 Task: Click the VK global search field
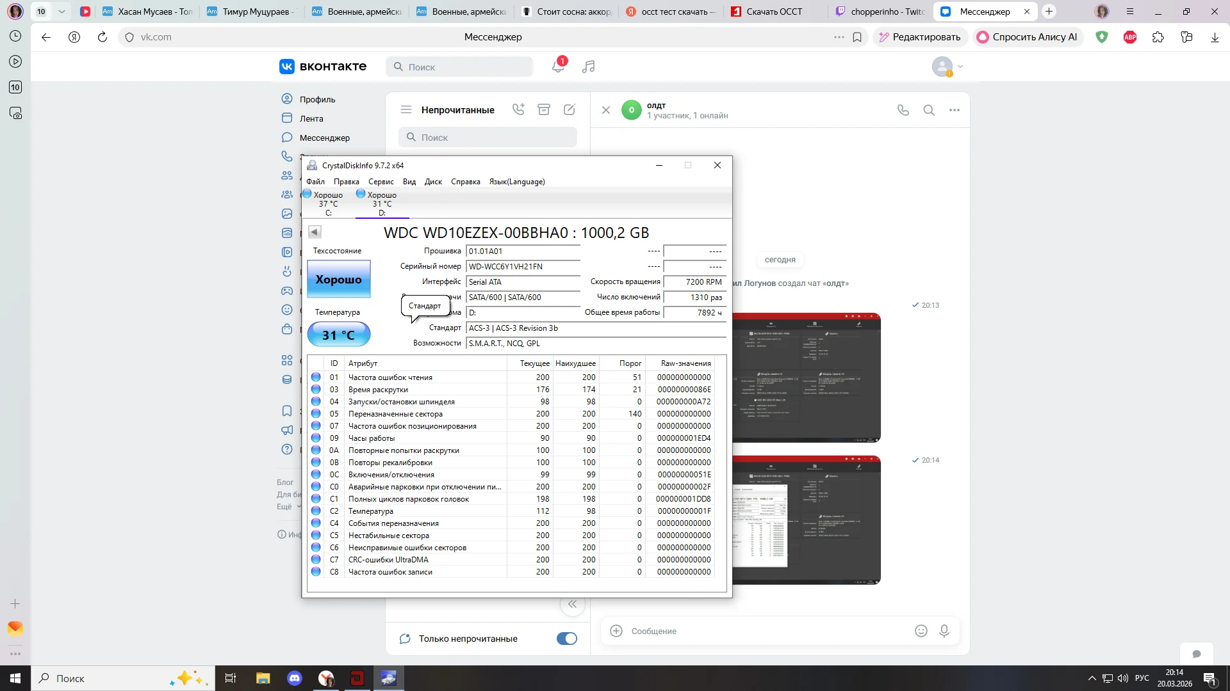coord(459,67)
